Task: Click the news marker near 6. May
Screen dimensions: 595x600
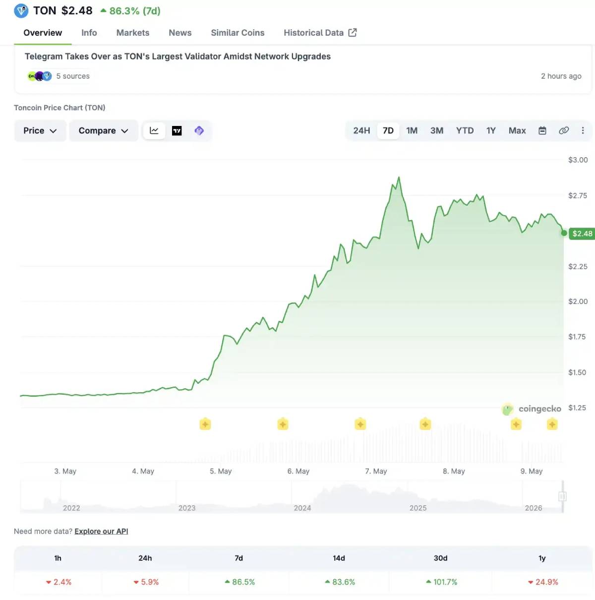Action: click(x=283, y=424)
